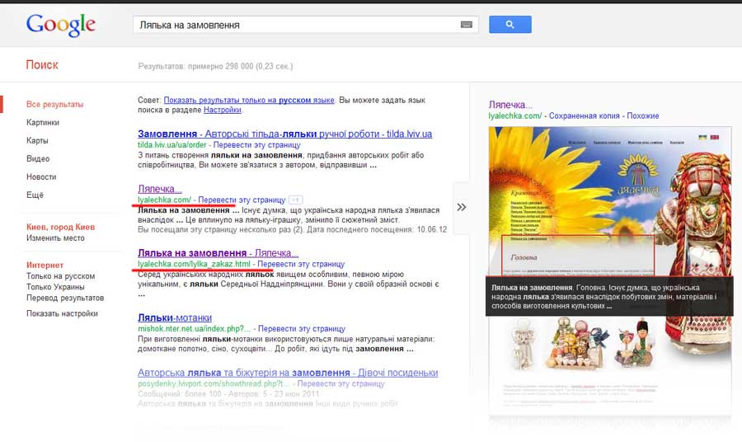The height and width of the screenshot is (442, 742).
Task: Switch to Видео results
Action: pos(38,158)
